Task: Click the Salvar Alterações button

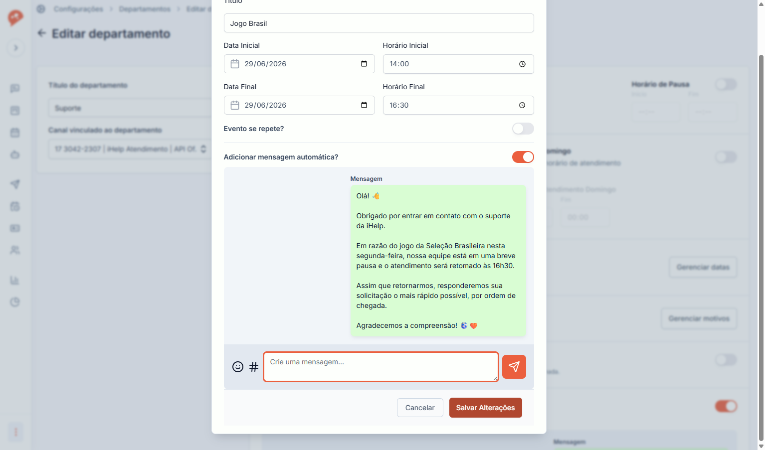Action: (x=485, y=408)
